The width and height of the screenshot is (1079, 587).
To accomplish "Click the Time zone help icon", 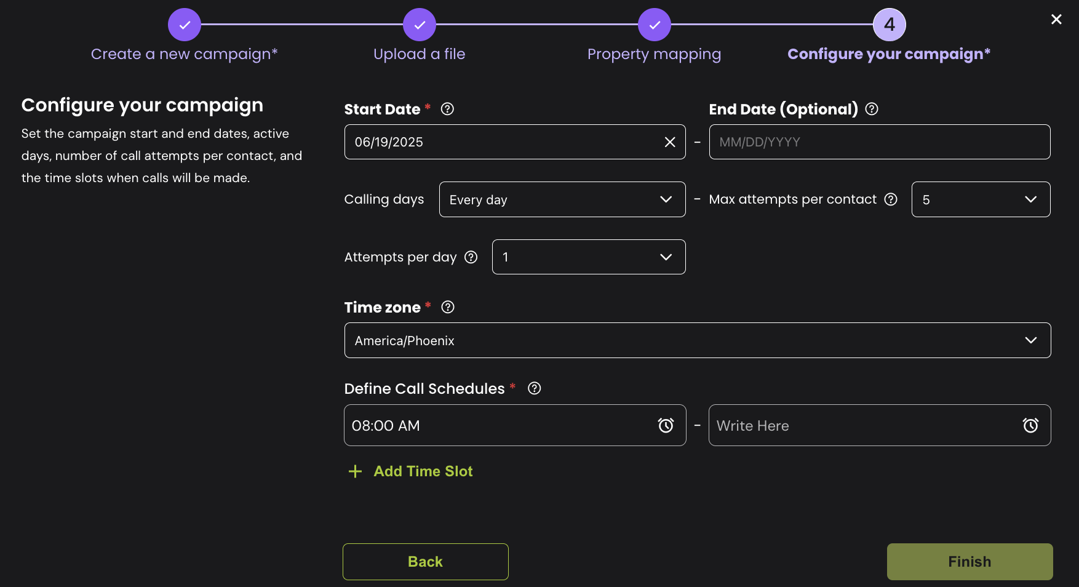I will [x=448, y=307].
